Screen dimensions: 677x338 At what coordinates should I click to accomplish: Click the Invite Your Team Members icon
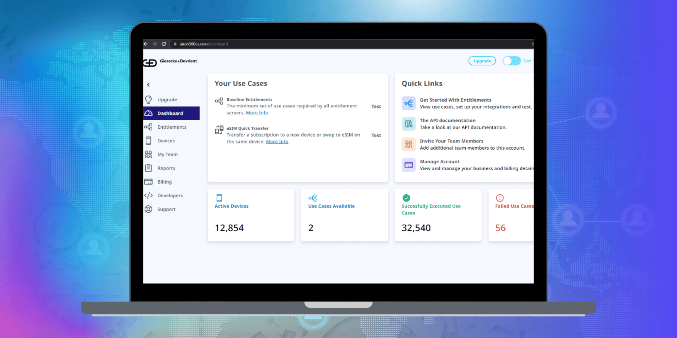click(409, 144)
